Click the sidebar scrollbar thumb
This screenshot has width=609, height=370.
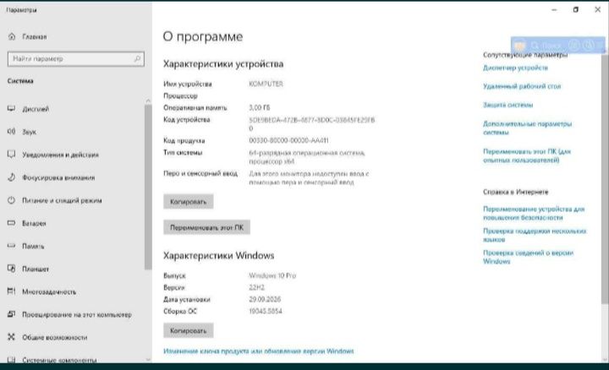click(148, 186)
